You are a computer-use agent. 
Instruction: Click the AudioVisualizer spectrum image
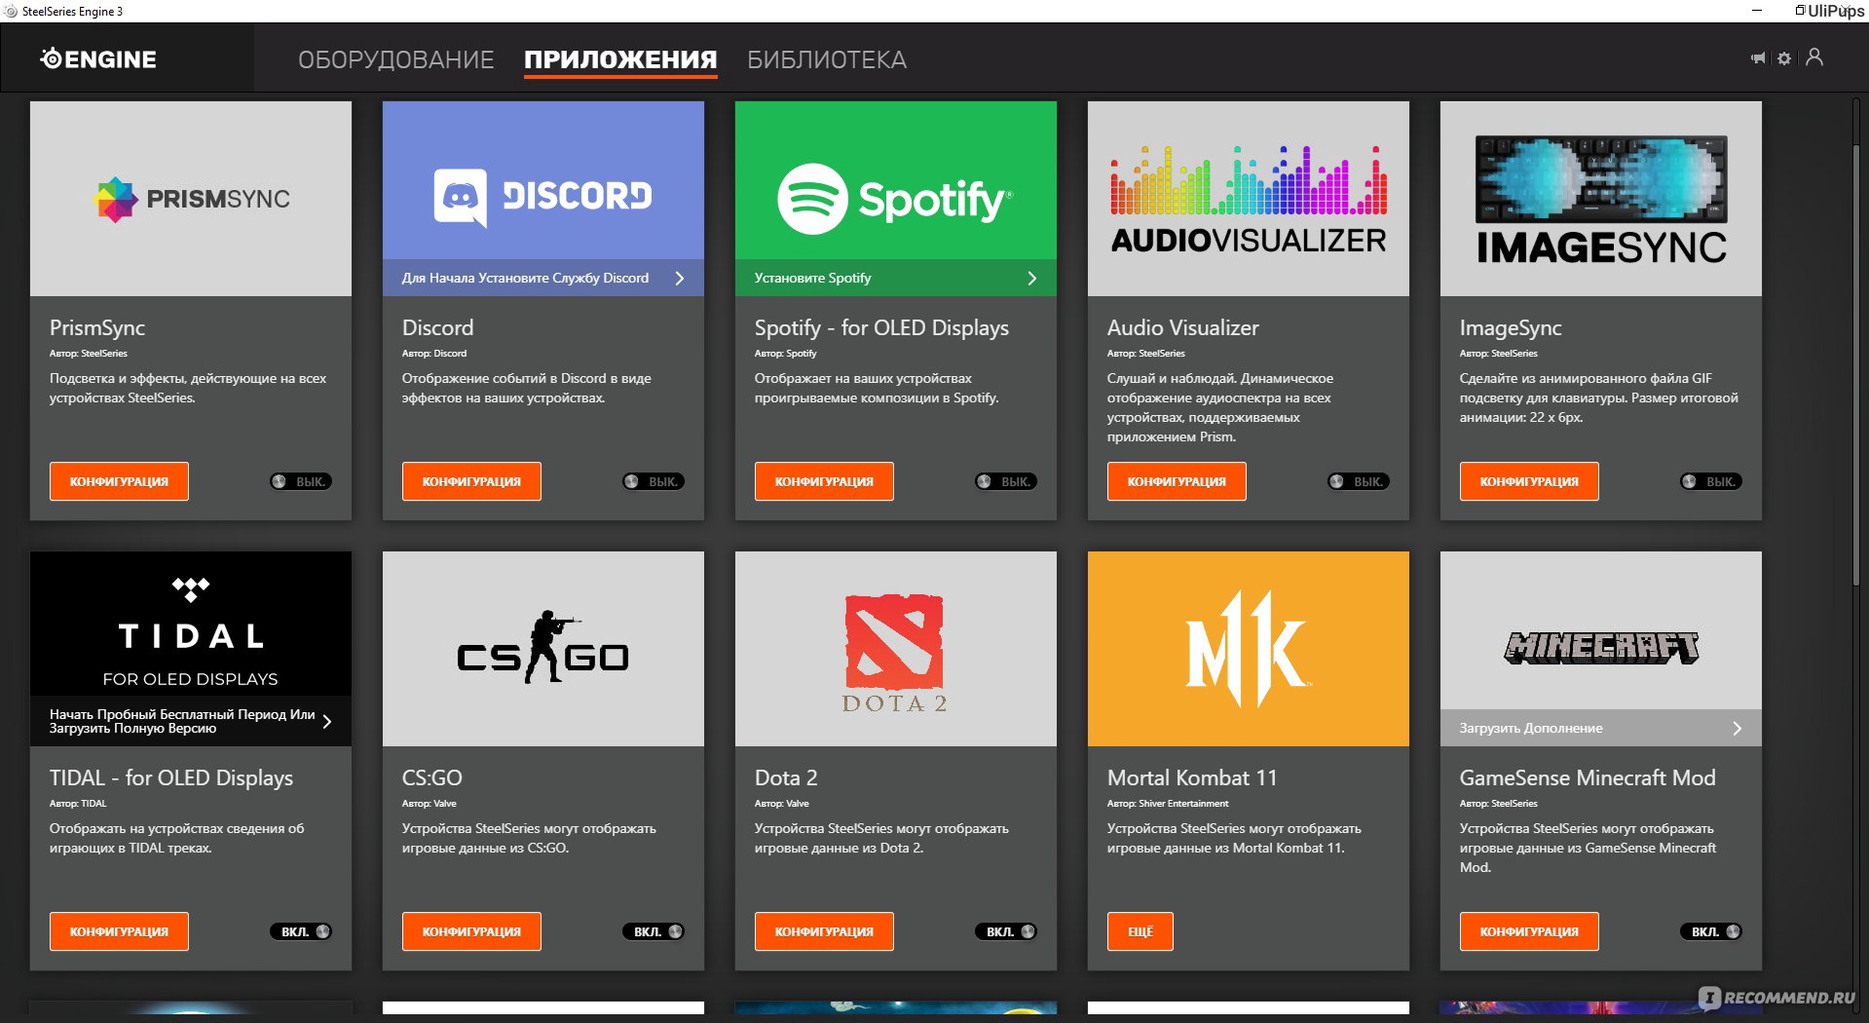pos(1249,180)
